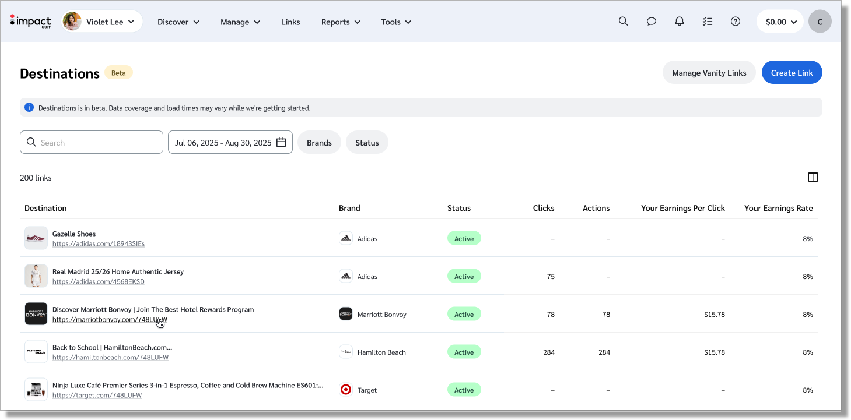The height and width of the screenshot is (420, 851).
Task: Click the Search input field
Action: click(92, 142)
